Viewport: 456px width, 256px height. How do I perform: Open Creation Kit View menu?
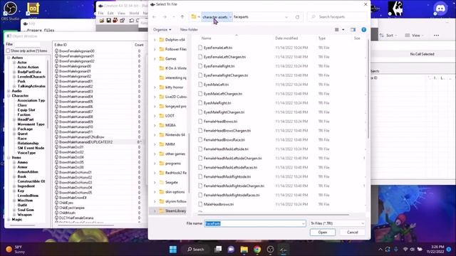121,13
